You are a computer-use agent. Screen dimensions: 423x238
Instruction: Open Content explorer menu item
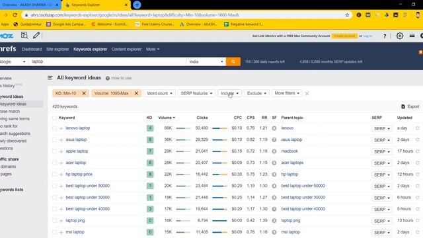(126, 50)
